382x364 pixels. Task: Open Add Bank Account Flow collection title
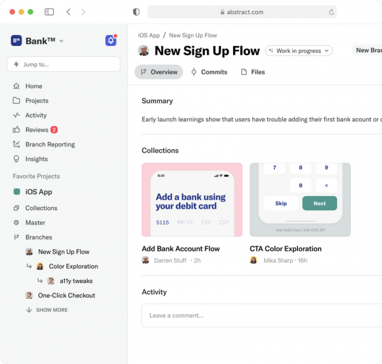tap(181, 249)
